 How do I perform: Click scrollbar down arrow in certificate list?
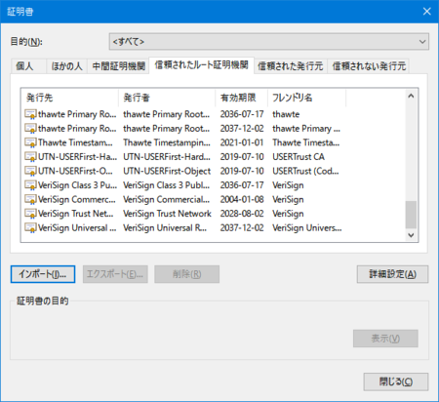[x=411, y=235]
